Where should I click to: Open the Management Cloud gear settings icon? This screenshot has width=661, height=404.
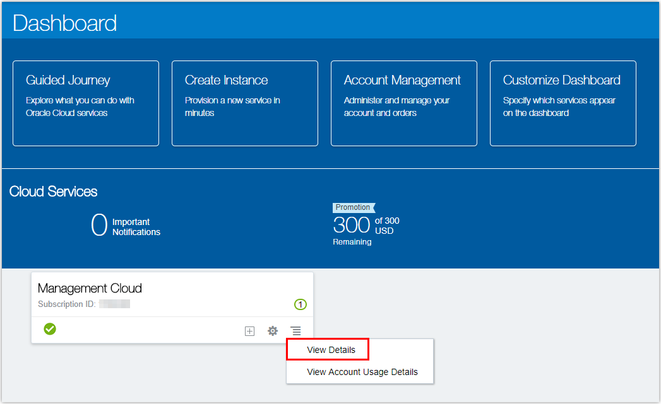[272, 330]
